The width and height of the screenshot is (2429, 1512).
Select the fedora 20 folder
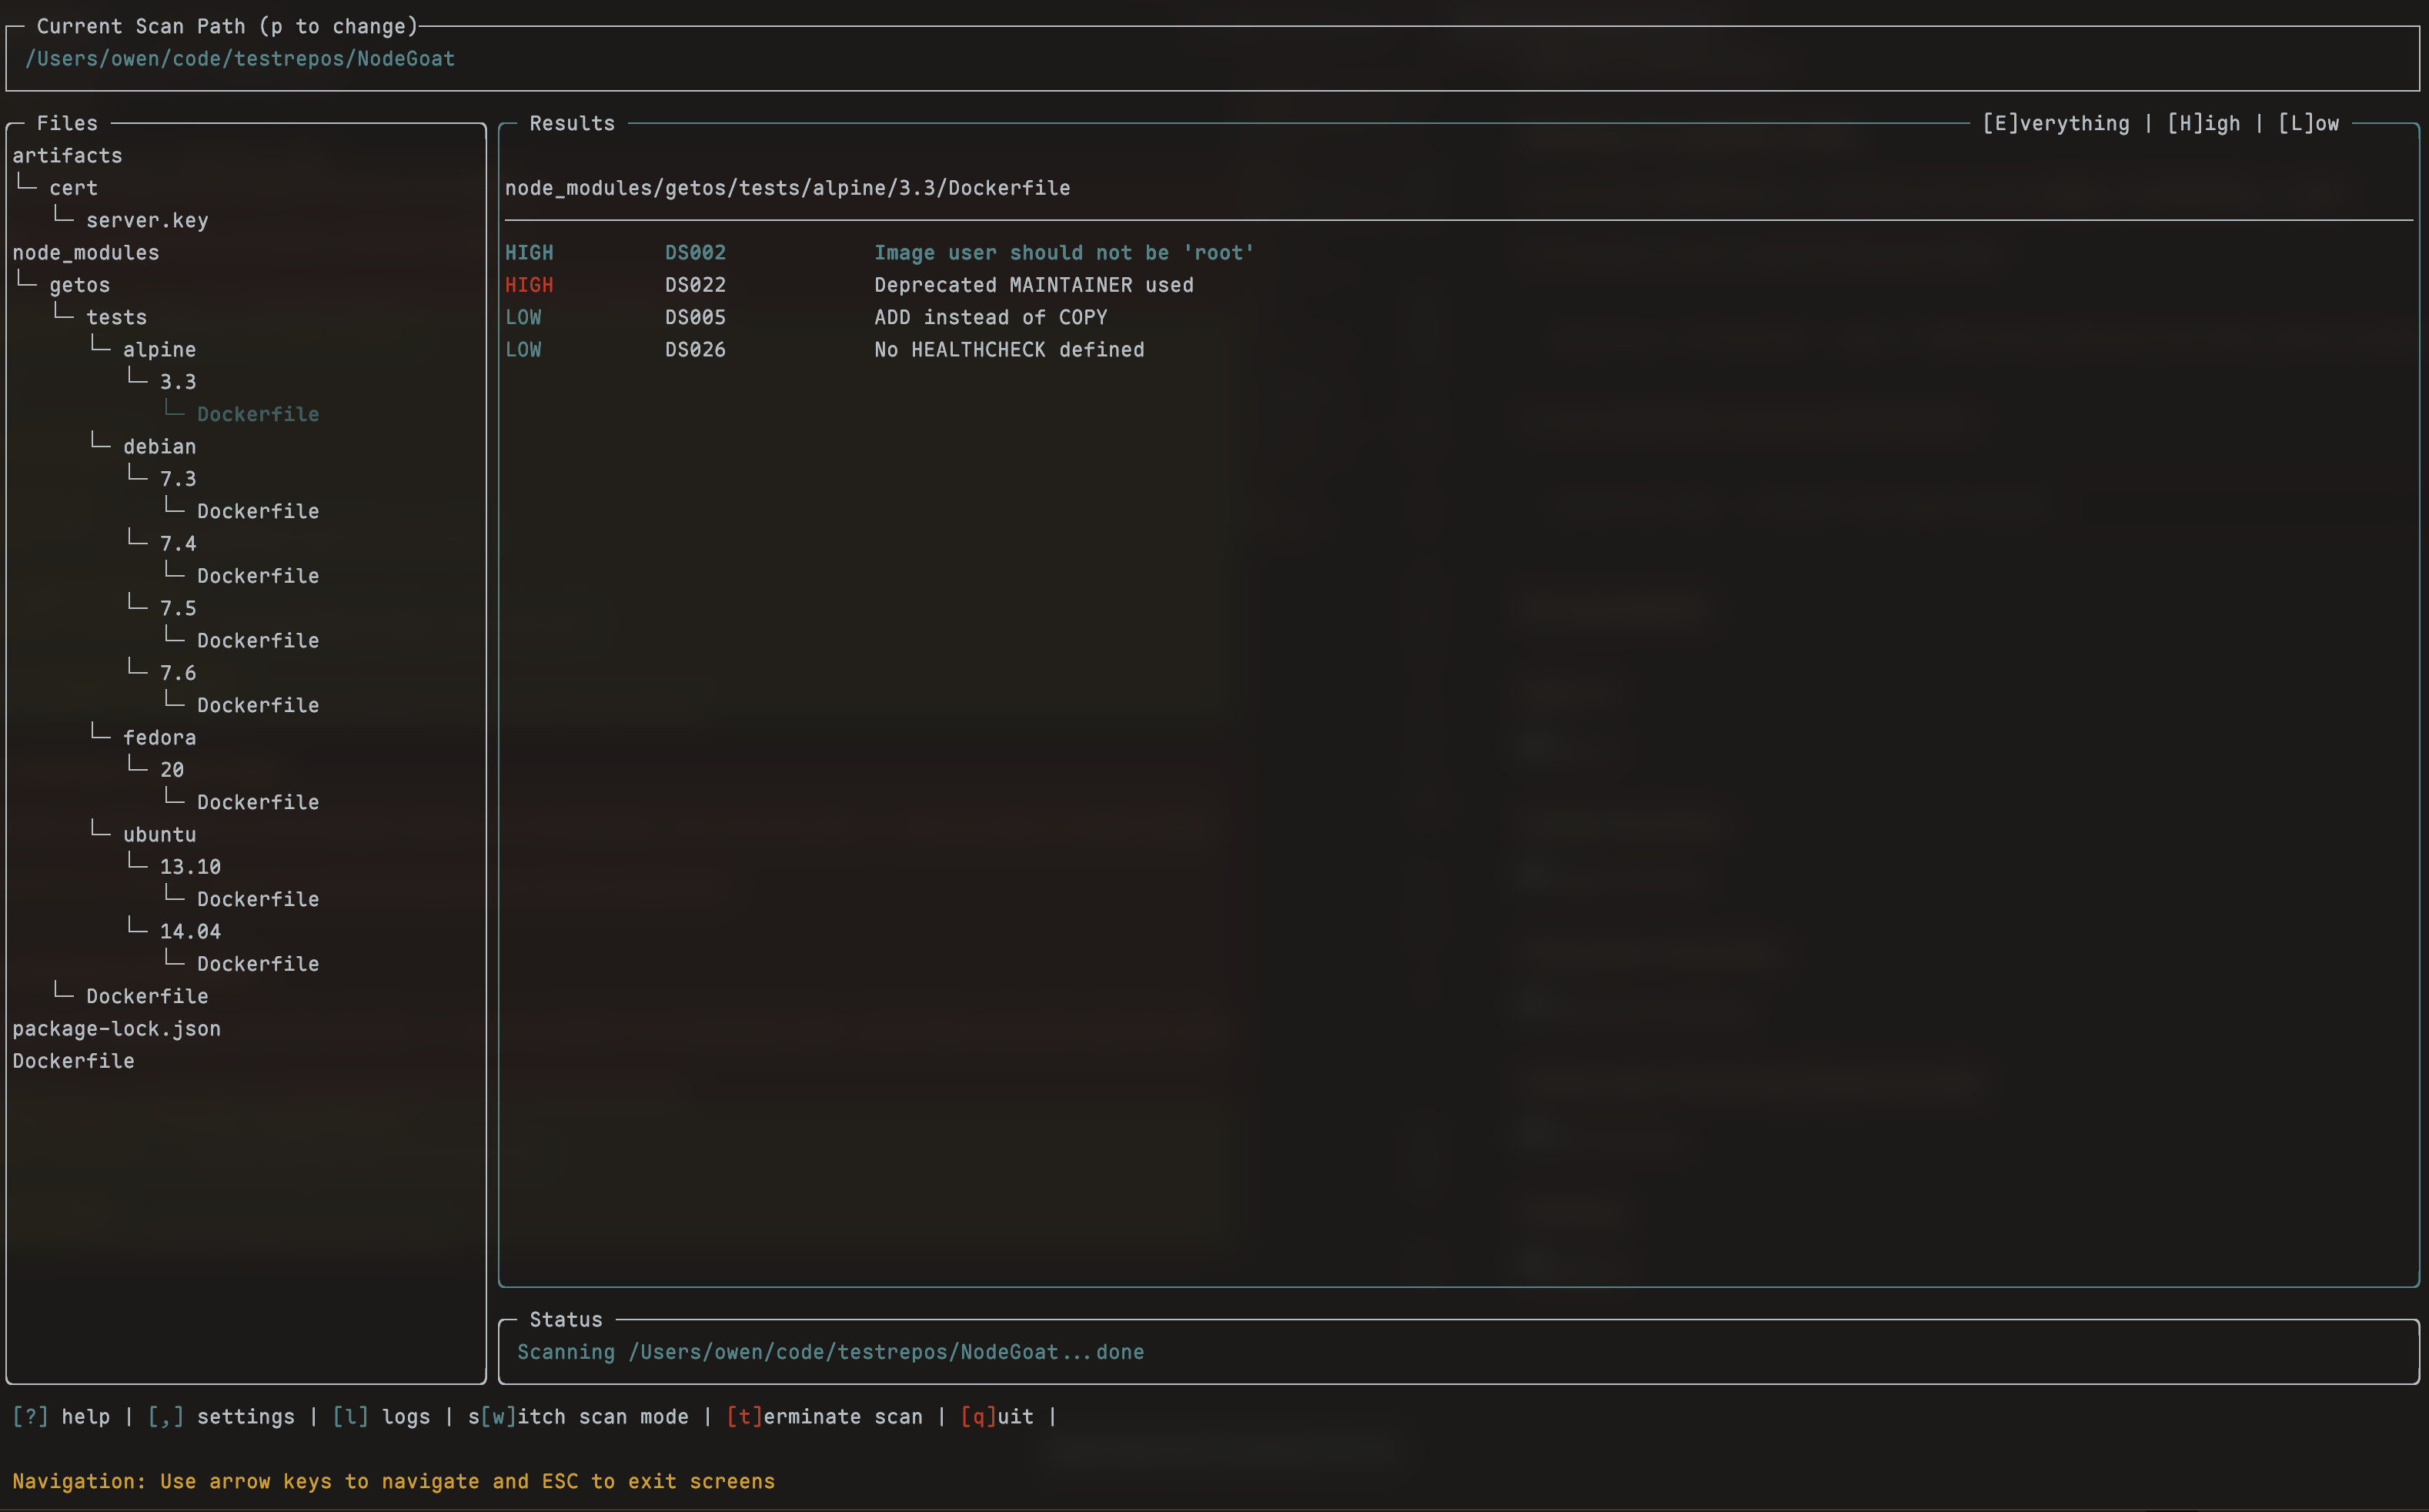point(172,770)
